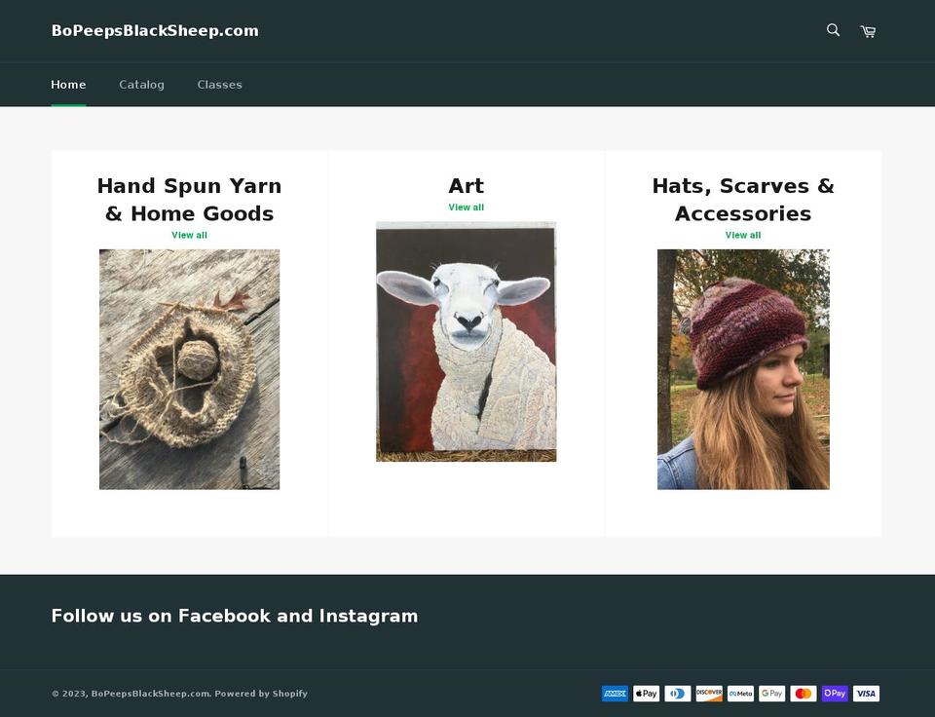Open Hats, Scarves & Accessories heading
This screenshot has height=717, width=935.
tap(743, 200)
